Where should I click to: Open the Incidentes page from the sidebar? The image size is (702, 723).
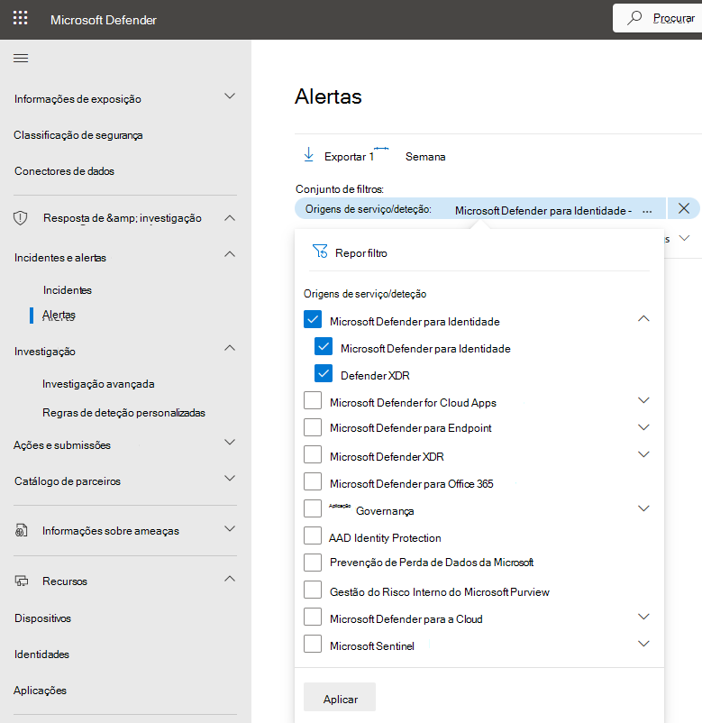pyautogui.click(x=69, y=289)
